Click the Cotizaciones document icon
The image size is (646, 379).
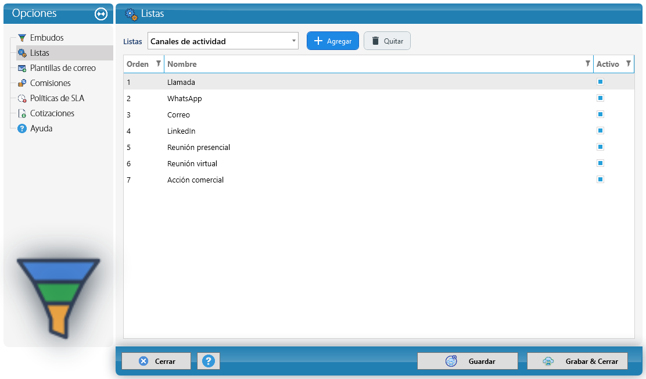[22, 113]
